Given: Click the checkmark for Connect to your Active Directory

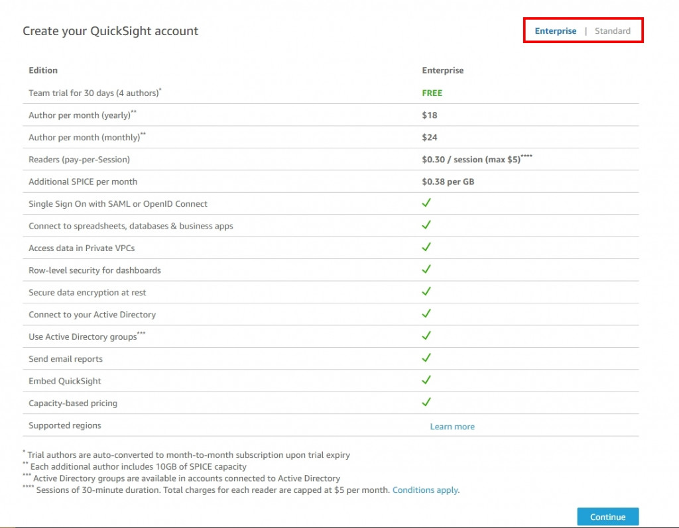Looking at the screenshot, I should (x=426, y=313).
